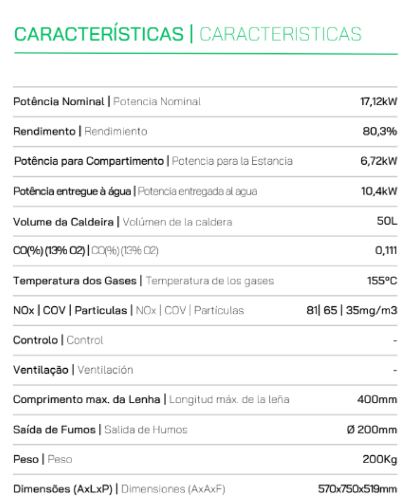The height and width of the screenshot is (501, 408).
Task: Select the Potência Nominal label
Action: [59, 101]
